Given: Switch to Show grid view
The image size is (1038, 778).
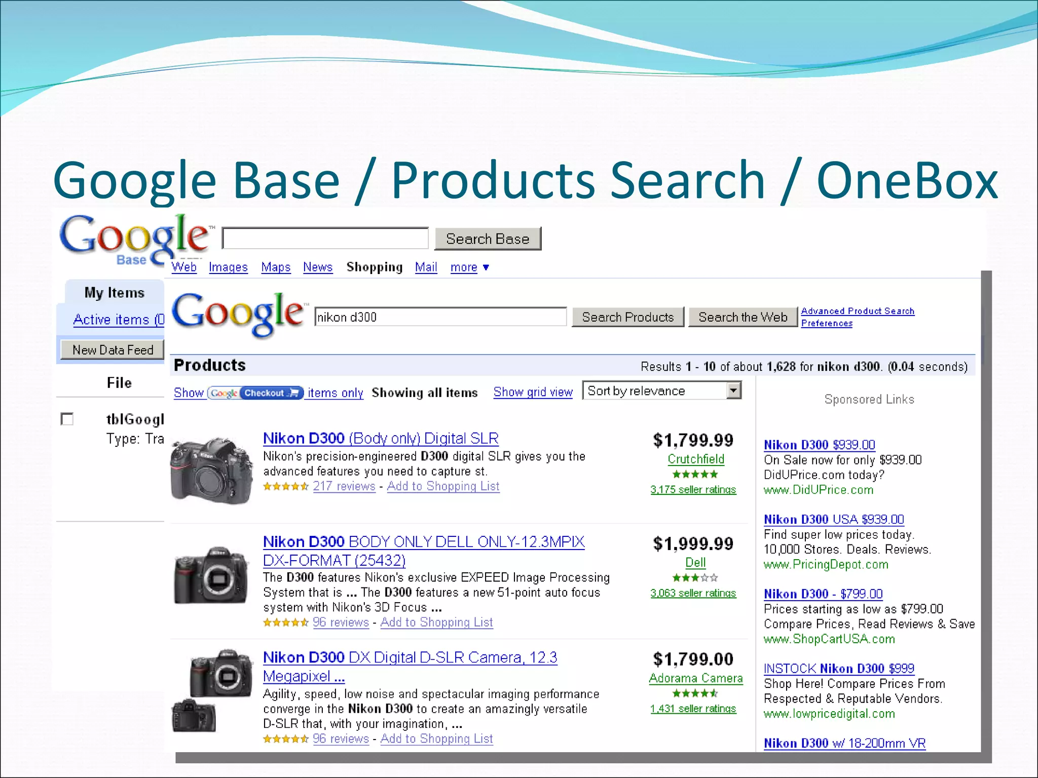Looking at the screenshot, I should pyautogui.click(x=533, y=392).
